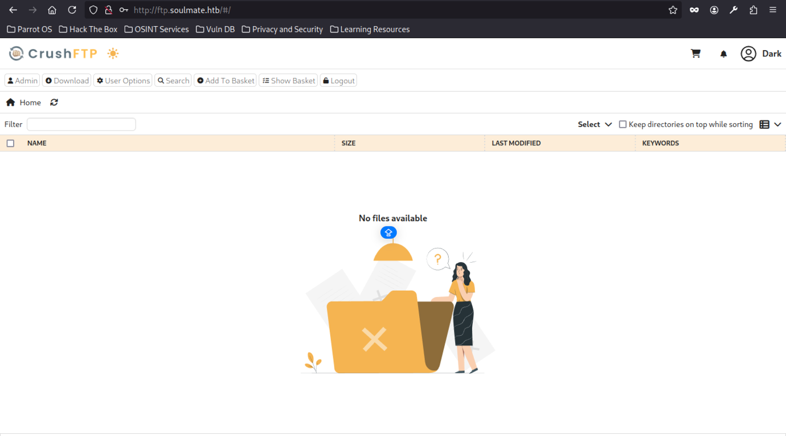Click the CrushFTP logo

[x=53, y=54]
